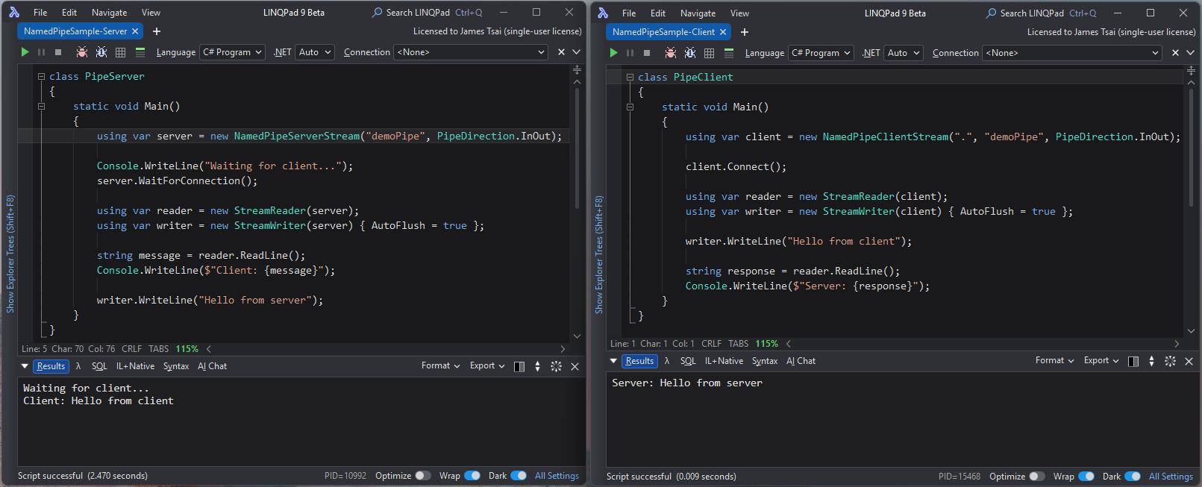The height and width of the screenshot is (487, 1202).
Task: Disable the Dark theme toggle in the Server window
Action: 519,476
